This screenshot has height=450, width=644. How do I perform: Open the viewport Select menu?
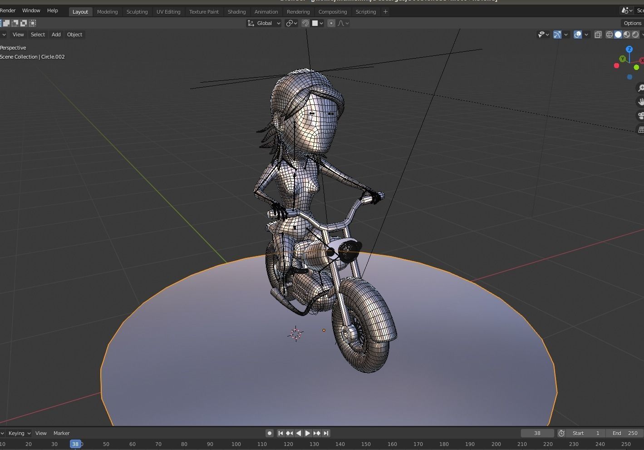(x=38, y=35)
